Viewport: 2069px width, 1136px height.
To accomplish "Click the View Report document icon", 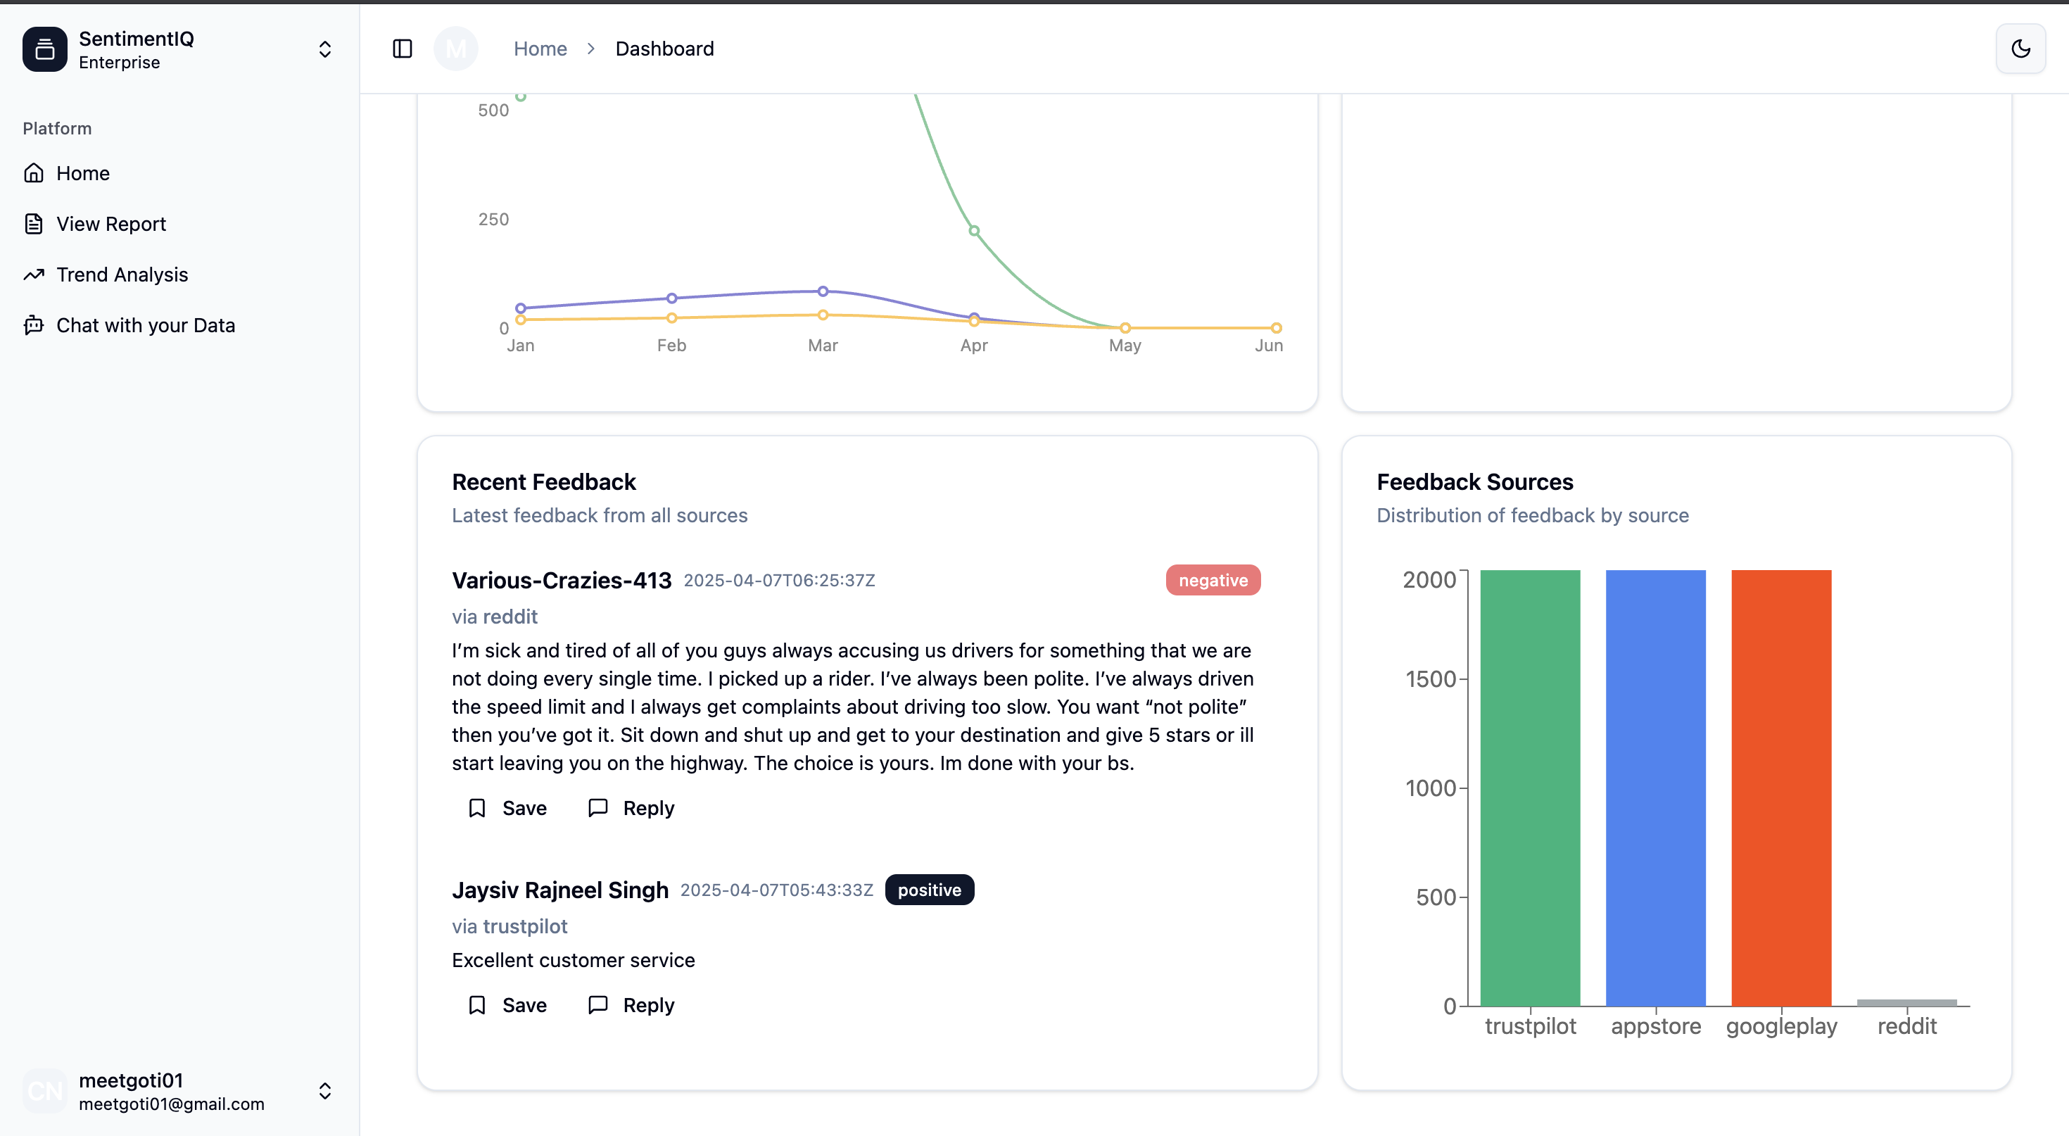I will tap(34, 224).
